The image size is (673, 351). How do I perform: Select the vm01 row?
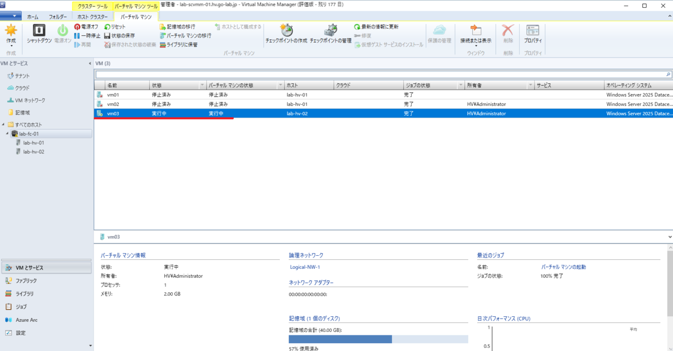click(383, 95)
